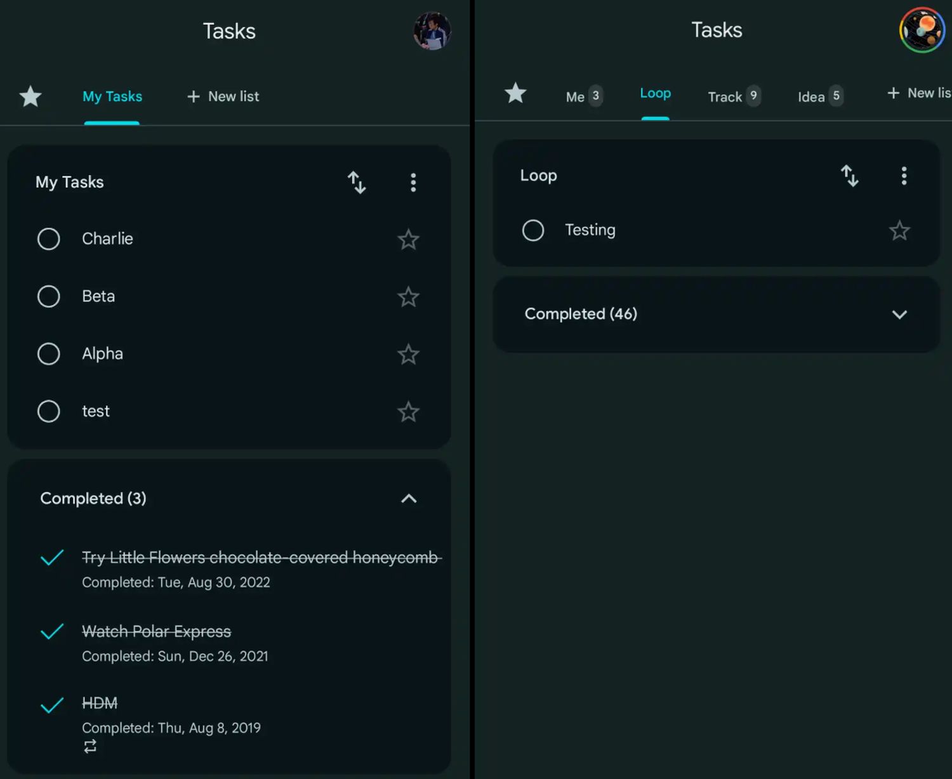Open the left account profile avatar
The height and width of the screenshot is (779, 952).
coord(432,30)
